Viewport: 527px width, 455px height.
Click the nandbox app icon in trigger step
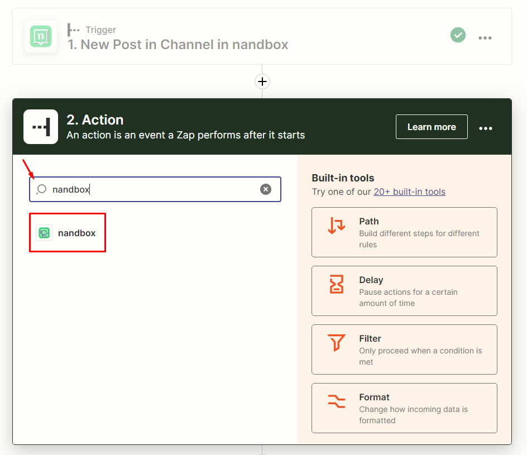(41, 36)
